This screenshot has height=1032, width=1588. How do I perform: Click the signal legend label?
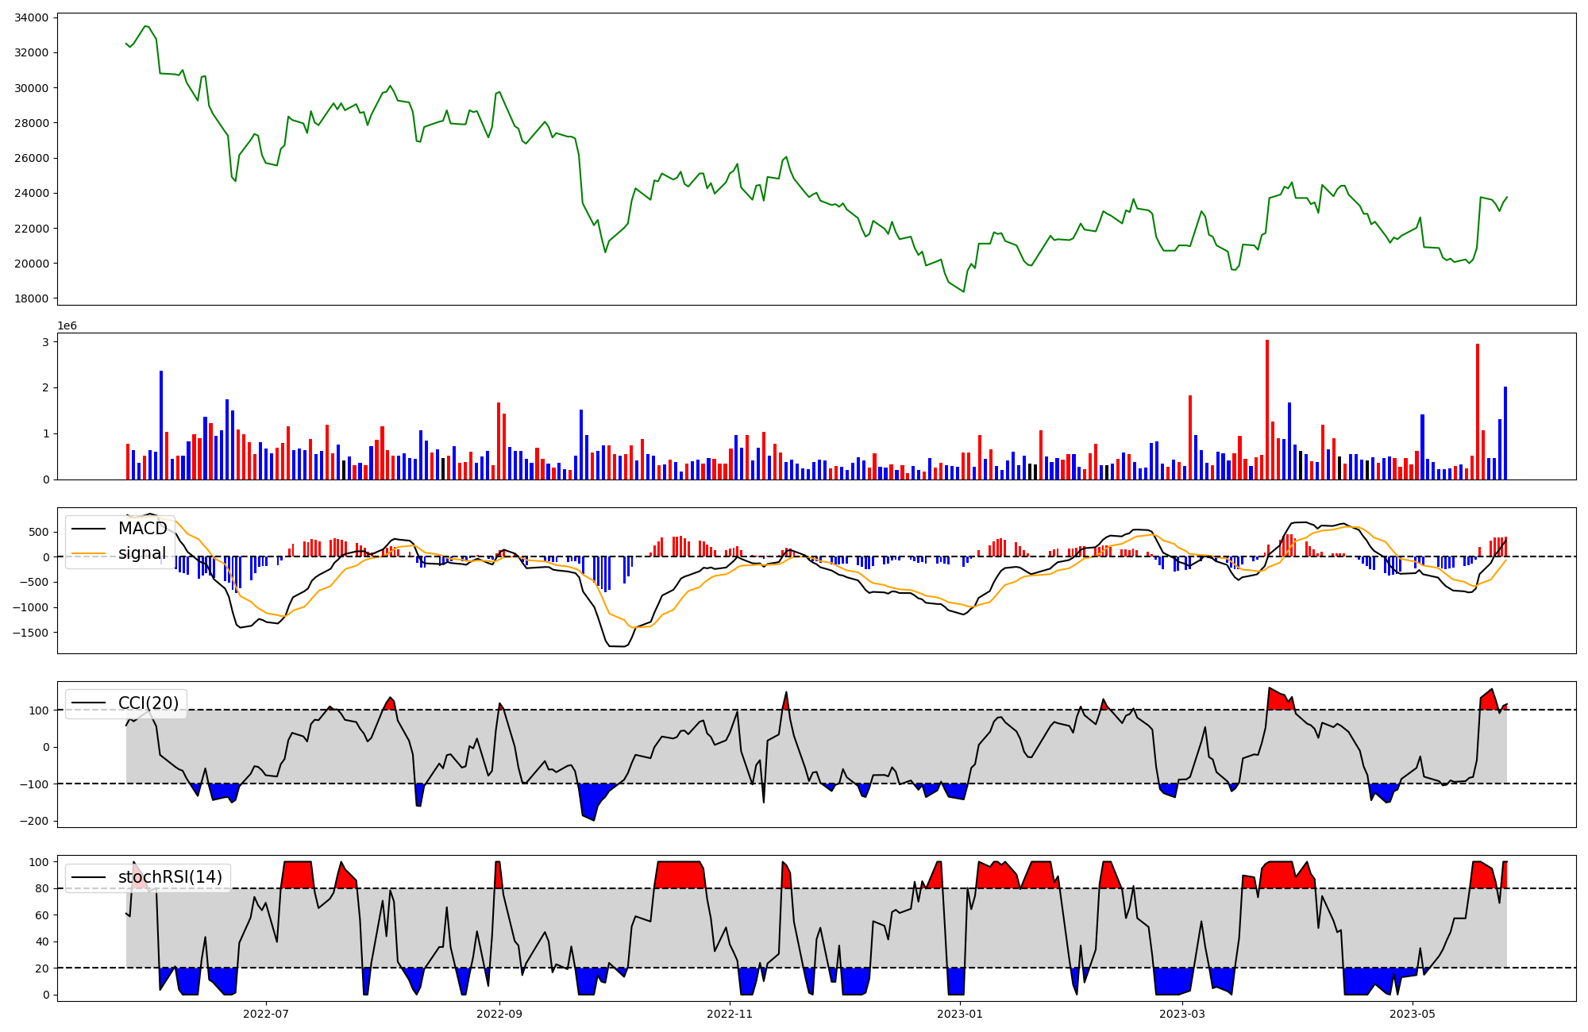[142, 553]
